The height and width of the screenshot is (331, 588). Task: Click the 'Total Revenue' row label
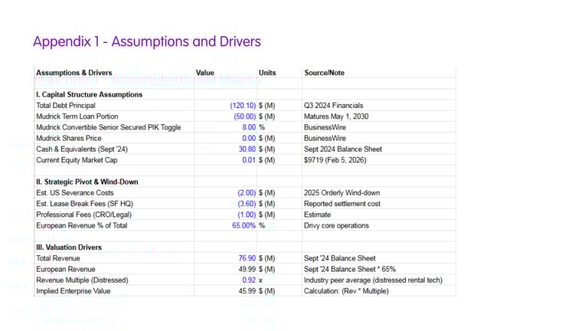[x=57, y=257]
